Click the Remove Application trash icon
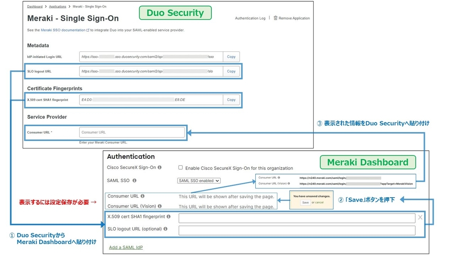The width and height of the screenshot is (454, 255). pyautogui.click(x=275, y=18)
